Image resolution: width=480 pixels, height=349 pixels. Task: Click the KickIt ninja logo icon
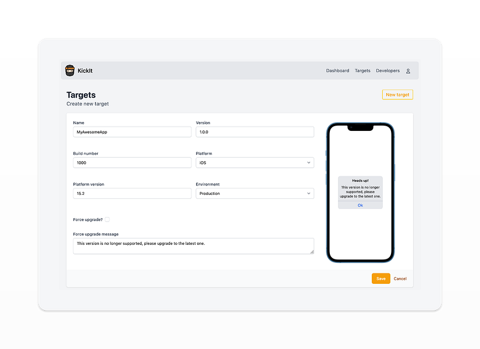pyautogui.click(x=70, y=70)
